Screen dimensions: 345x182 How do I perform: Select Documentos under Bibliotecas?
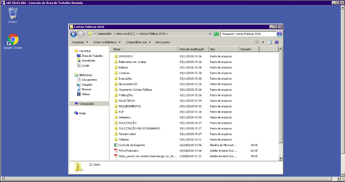(x=89, y=80)
